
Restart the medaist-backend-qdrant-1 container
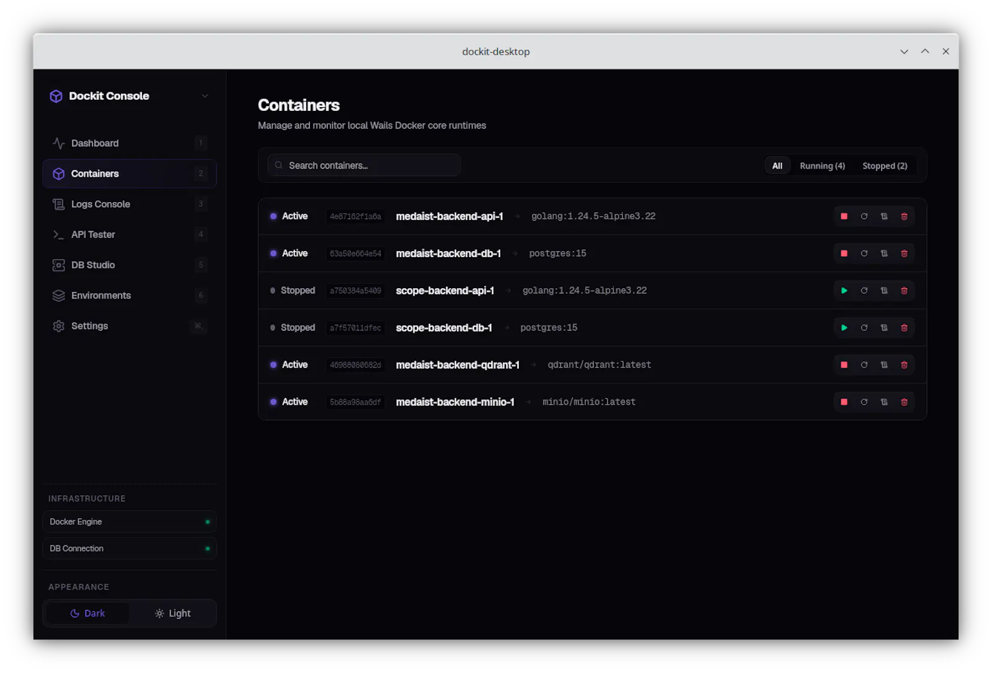(864, 365)
